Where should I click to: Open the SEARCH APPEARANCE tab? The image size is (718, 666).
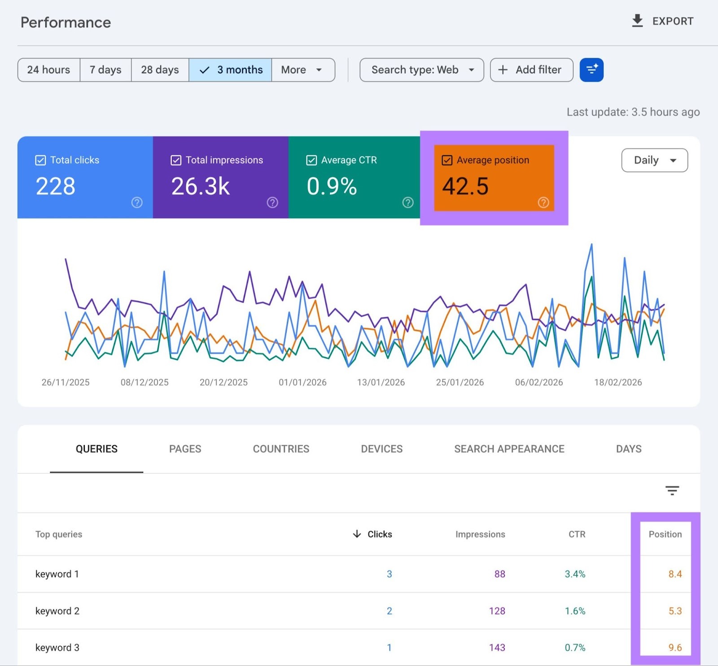(x=509, y=449)
